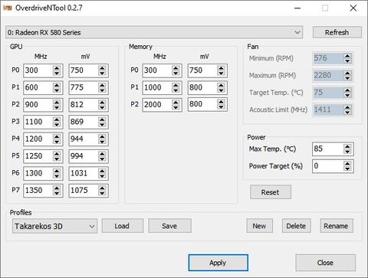368x278 pixels.
Task: Open the Takarekos 3D profiles dropdown
Action: 54,226
